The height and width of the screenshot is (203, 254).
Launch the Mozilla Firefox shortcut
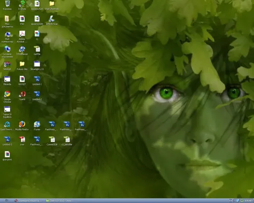[x=22, y=126]
